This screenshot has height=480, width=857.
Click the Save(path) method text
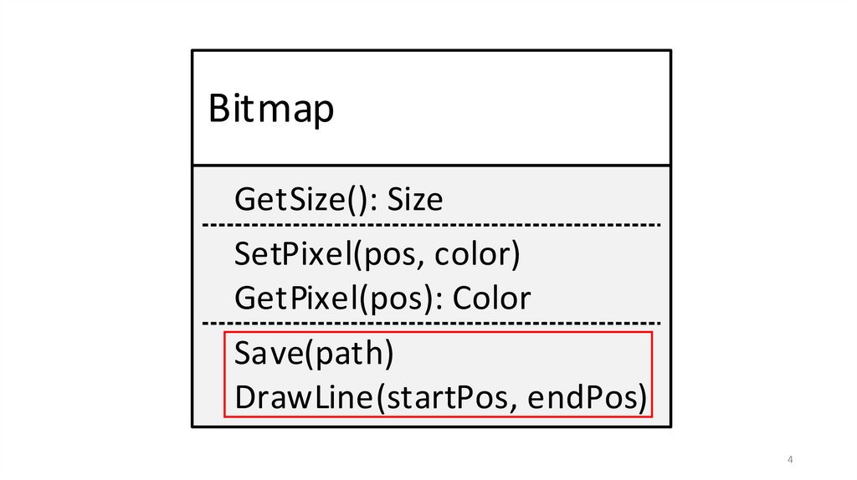(314, 353)
